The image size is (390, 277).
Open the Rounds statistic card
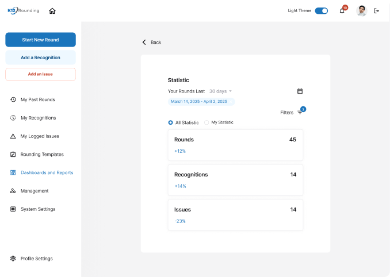click(x=235, y=145)
